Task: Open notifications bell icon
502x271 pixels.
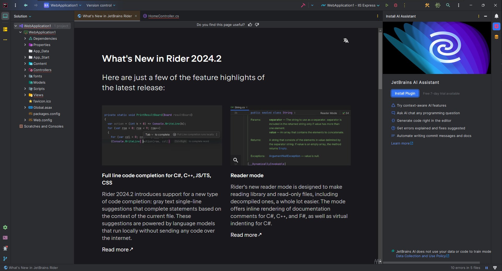Action: point(496,16)
